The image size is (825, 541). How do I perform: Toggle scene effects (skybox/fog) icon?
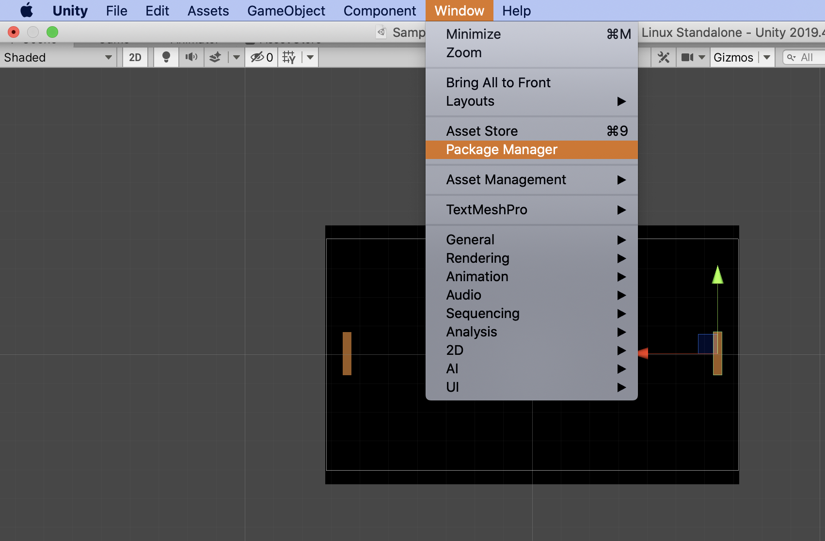click(215, 57)
